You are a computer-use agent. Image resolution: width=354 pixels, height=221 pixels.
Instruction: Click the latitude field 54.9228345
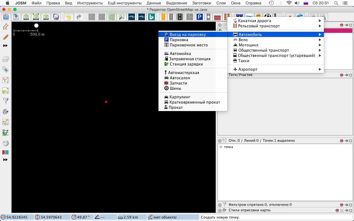coord(17,217)
